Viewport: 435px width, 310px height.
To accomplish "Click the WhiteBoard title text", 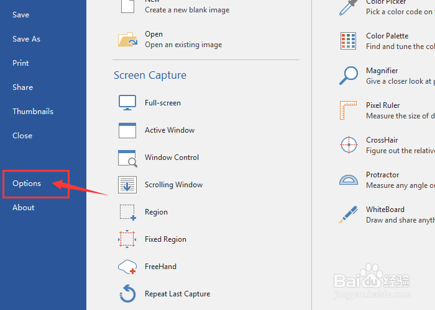I will pyautogui.click(x=385, y=210).
